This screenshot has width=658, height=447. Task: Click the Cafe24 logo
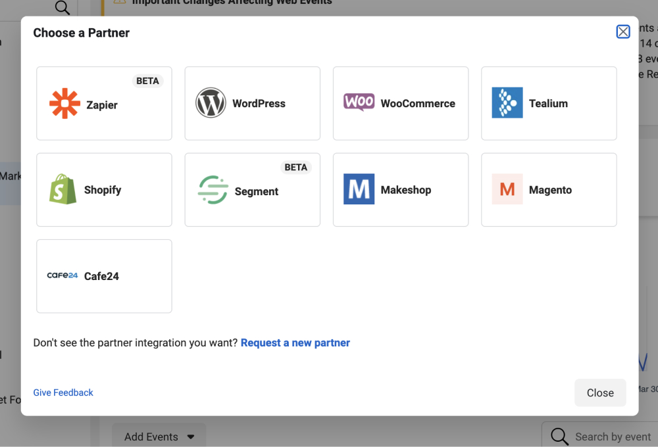point(63,275)
